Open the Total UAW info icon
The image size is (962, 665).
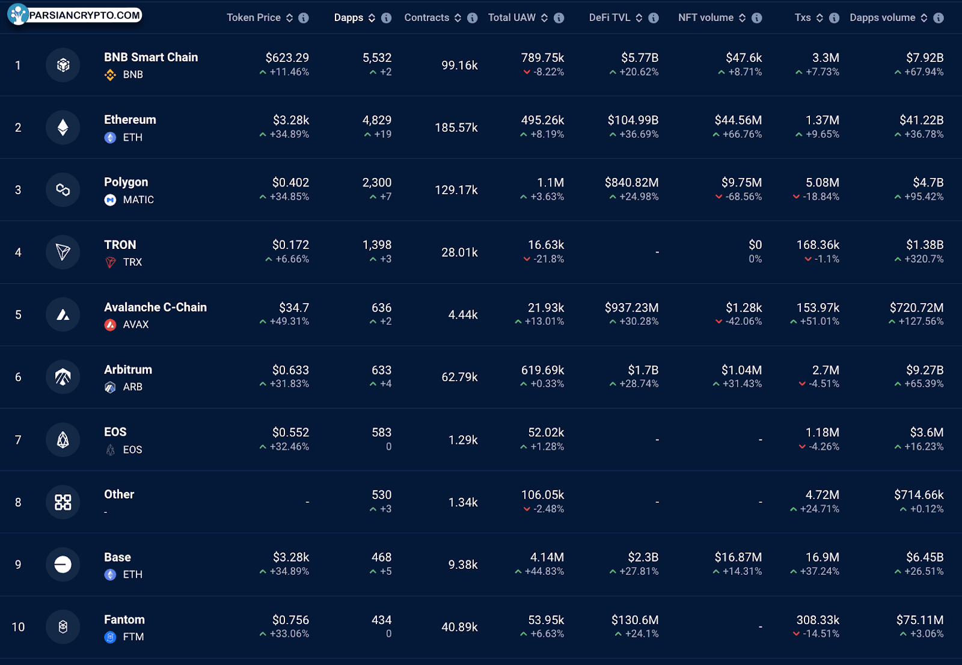[559, 18]
